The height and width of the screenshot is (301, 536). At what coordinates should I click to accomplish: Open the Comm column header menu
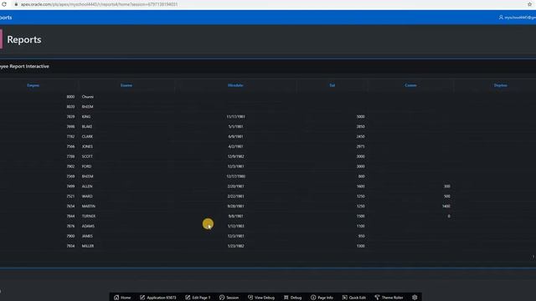click(410, 85)
